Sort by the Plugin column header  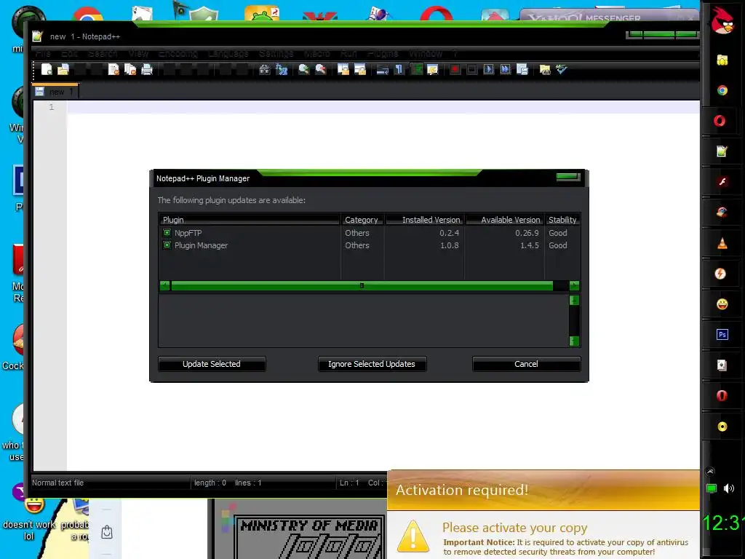(250, 220)
